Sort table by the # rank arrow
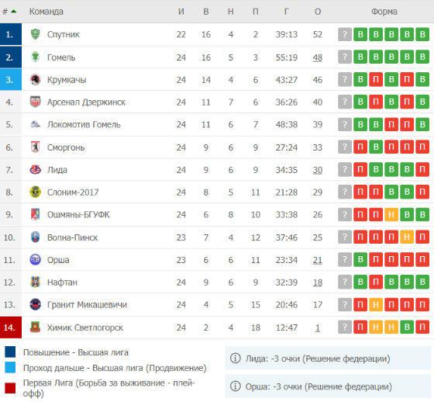434x402 pixels. 14,12
